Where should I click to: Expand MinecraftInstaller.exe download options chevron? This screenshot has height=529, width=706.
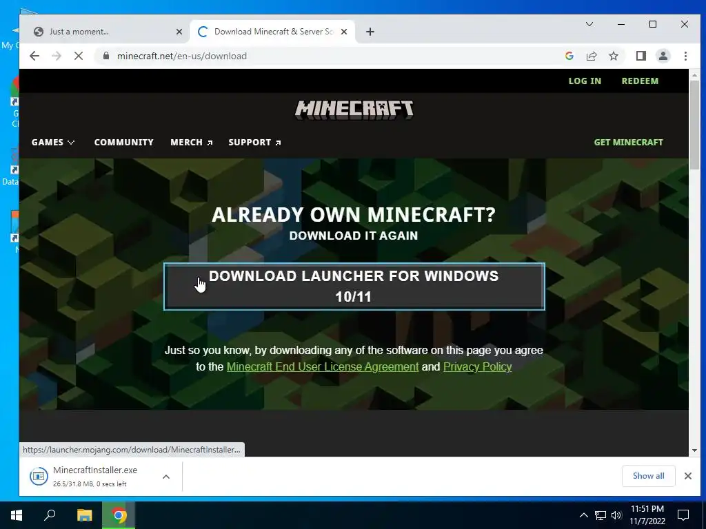pyautogui.click(x=166, y=477)
